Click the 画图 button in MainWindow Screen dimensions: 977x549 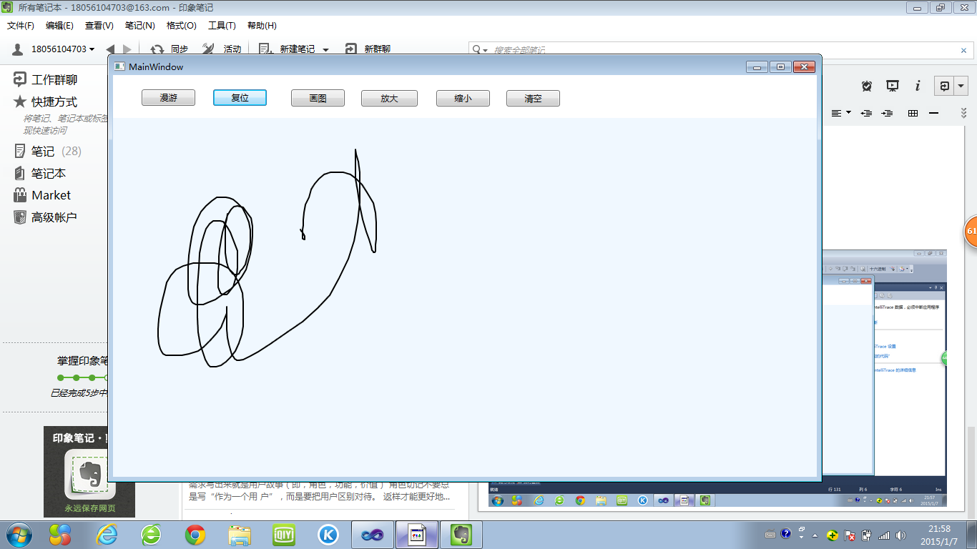tap(318, 98)
